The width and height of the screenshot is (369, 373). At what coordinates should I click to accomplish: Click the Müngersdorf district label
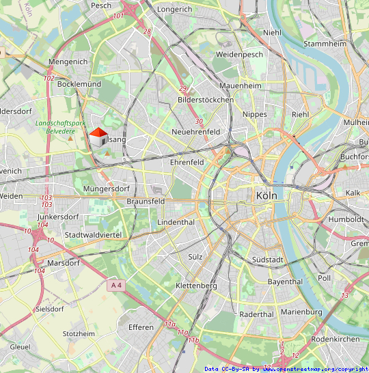pyautogui.click(x=107, y=189)
